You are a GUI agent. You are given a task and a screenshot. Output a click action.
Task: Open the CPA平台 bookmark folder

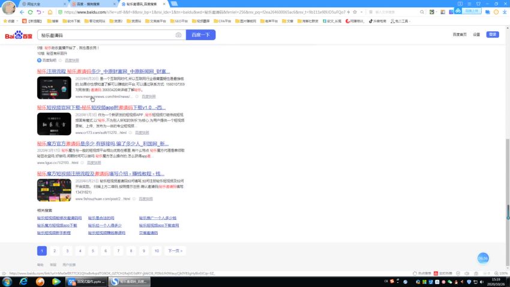[x=223, y=21]
